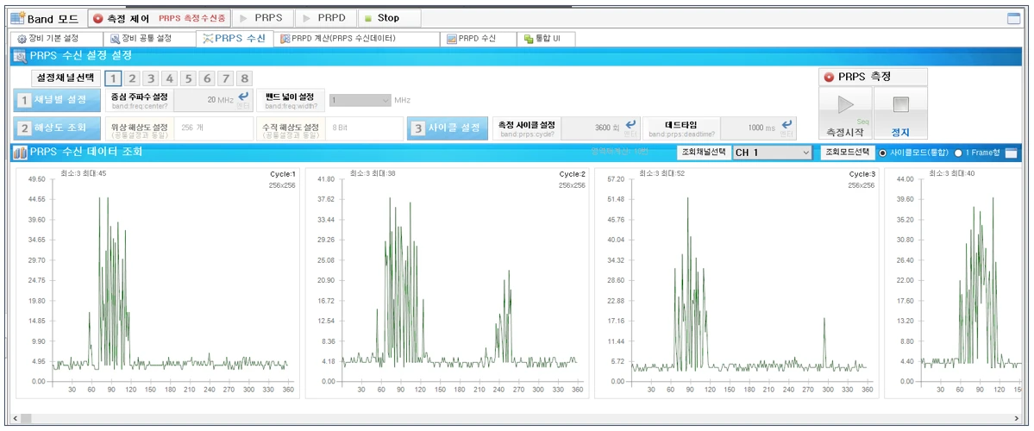Click the 통합 UI green icon
The width and height of the screenshot is (1034, 431).
click(528, 39)
